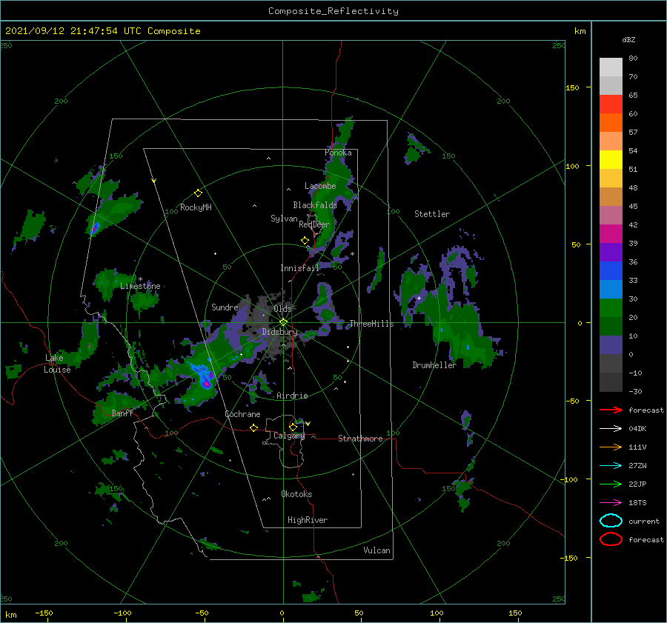This screenshot has height=623, width=667.
Task: Click the blue storm cell near RockyMH northwest
Action: [94, 228]
